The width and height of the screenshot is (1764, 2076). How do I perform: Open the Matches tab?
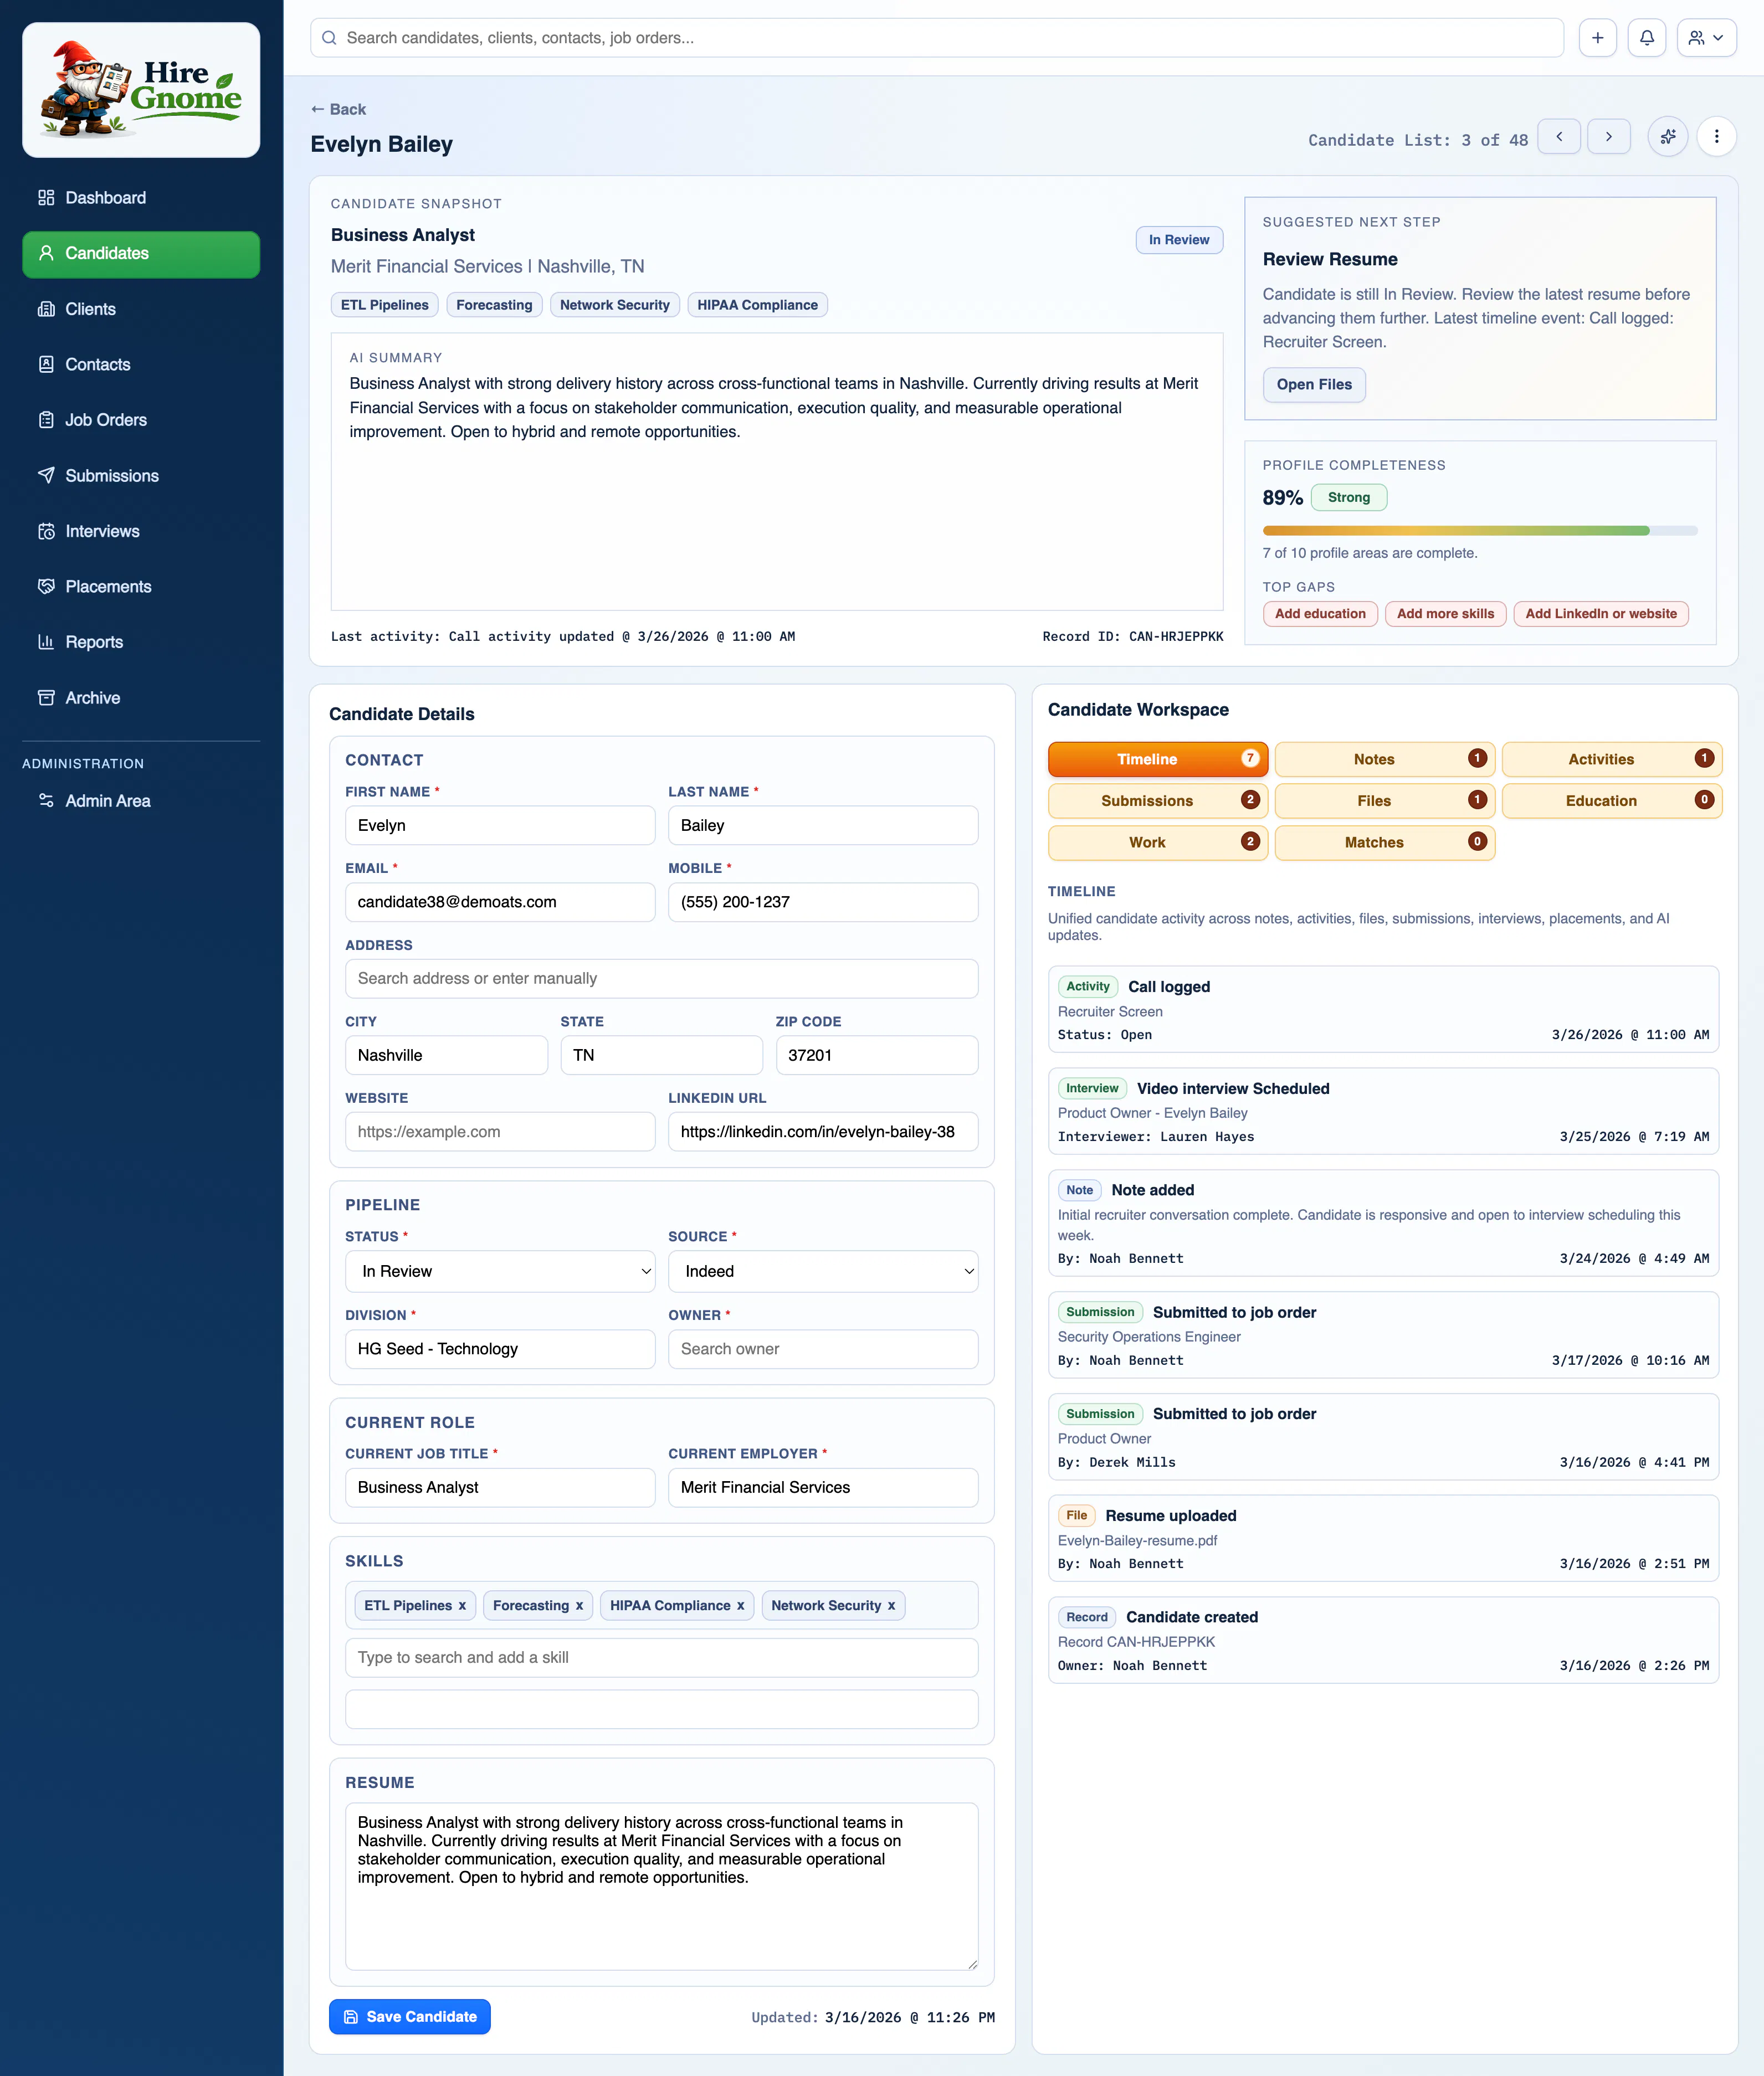1385,842
